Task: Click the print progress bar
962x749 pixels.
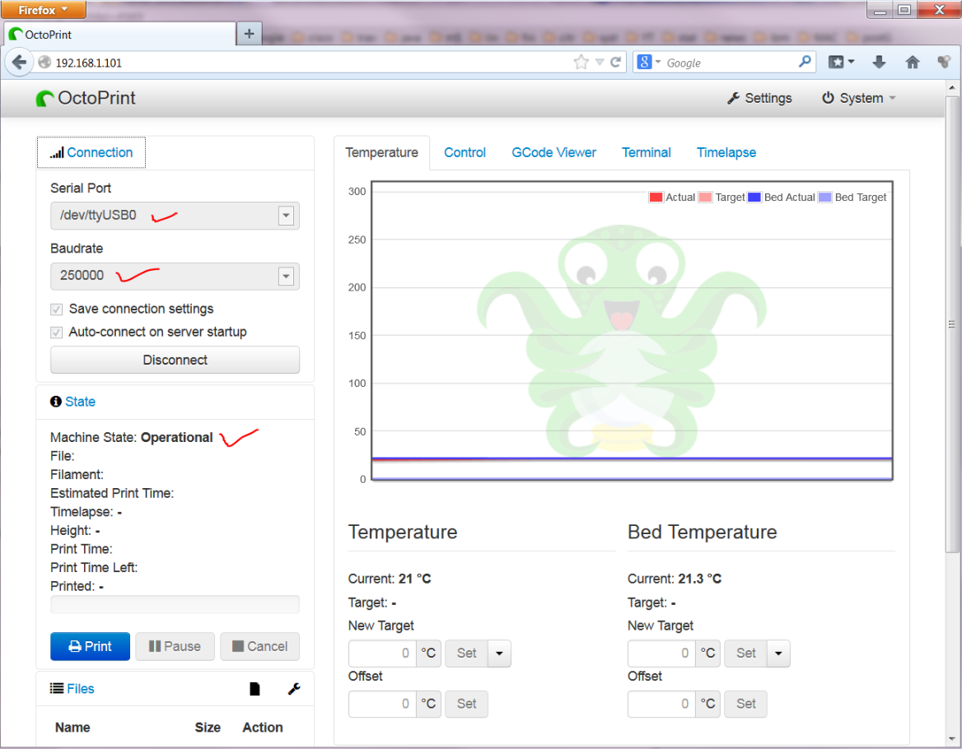Action: point(175,605)
